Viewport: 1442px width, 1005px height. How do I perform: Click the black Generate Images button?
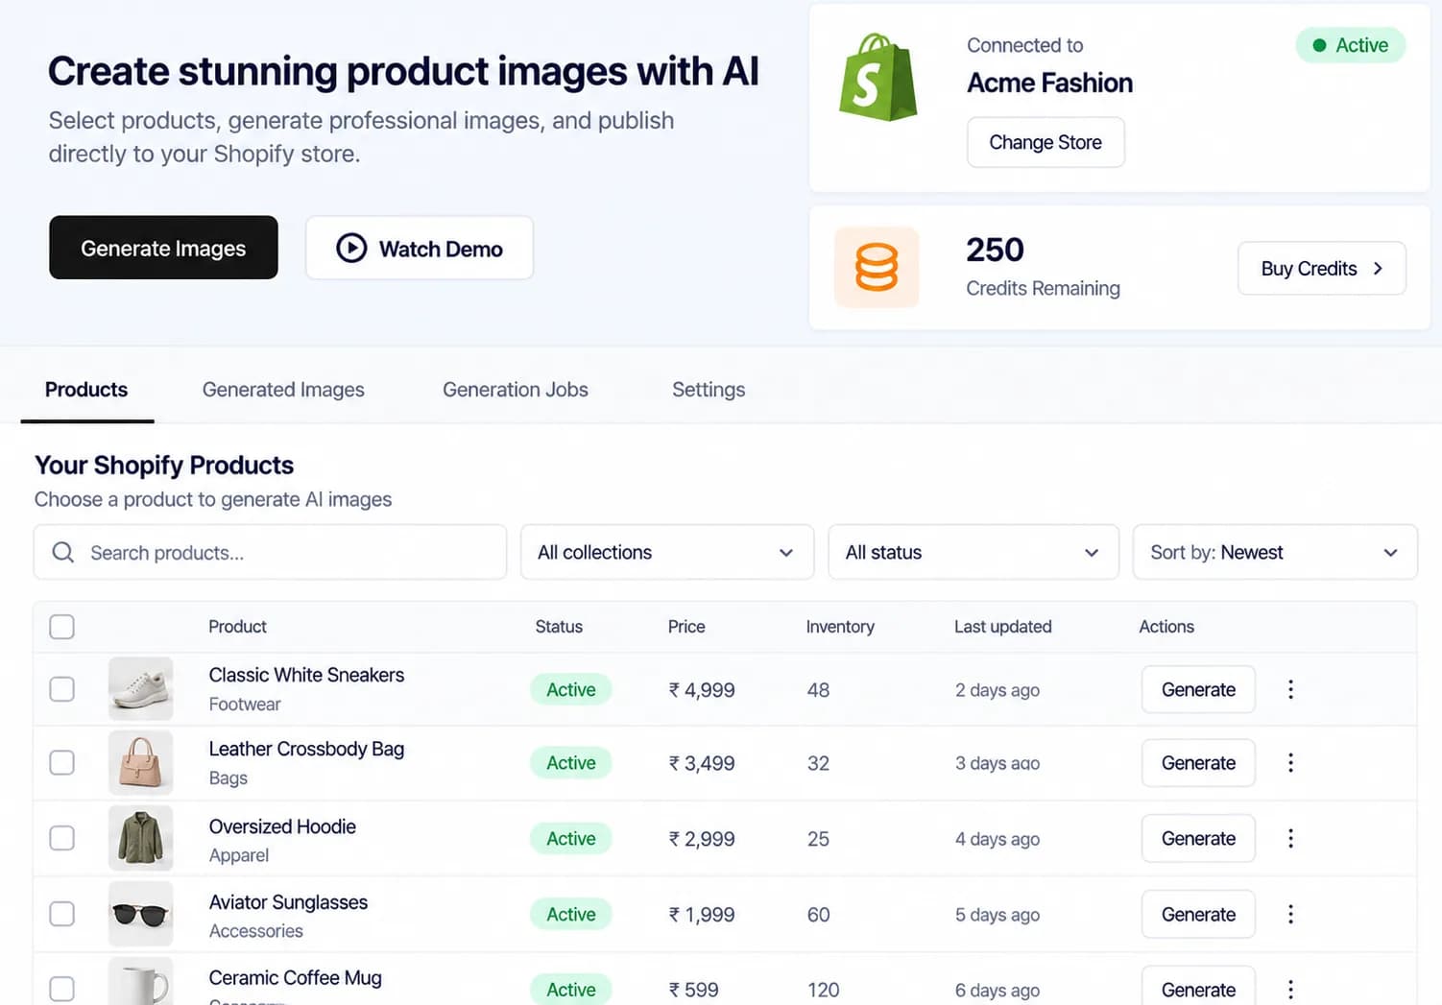163,248
